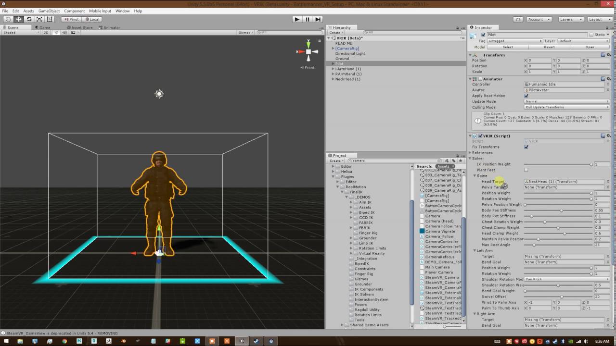616x346 pixels.
Task: Toggle the Animator component enabled checkbox
Action: (480, 79)
